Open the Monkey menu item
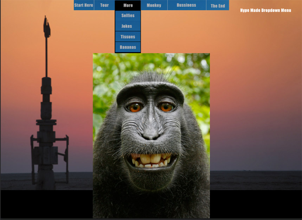Viewport: 302px width, 220px height. click(x=154, y=5)
